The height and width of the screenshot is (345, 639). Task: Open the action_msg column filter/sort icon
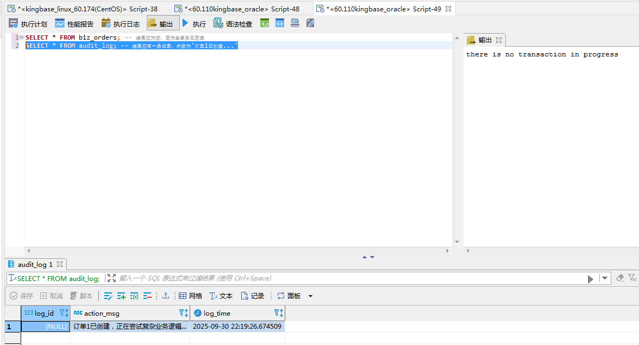(x=183, y=313)
